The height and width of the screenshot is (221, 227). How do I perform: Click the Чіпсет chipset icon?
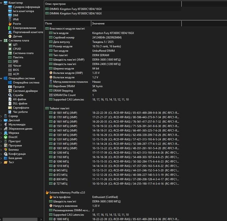pos(10,66)
